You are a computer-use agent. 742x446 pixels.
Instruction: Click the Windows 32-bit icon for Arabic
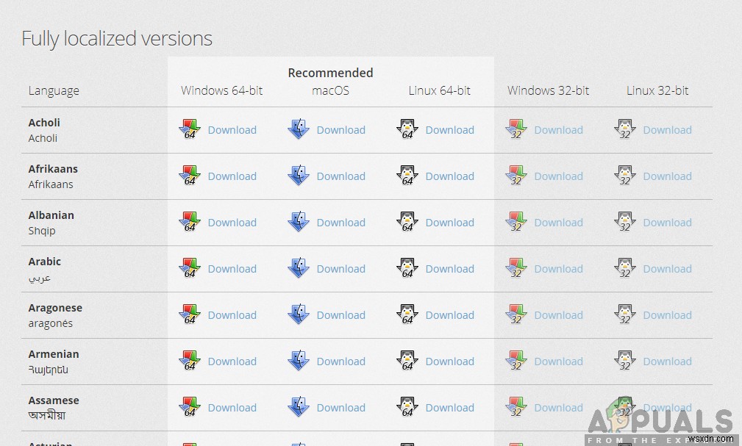tap(516, 268)
